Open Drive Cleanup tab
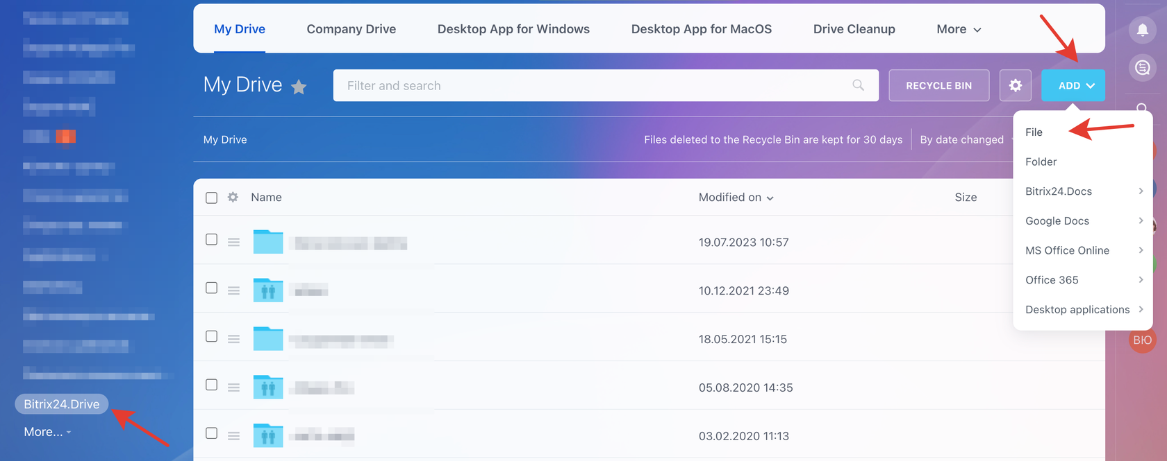The height and width of the screenshot is (461, 1167). pyautogui.click(x=854, y=29)
